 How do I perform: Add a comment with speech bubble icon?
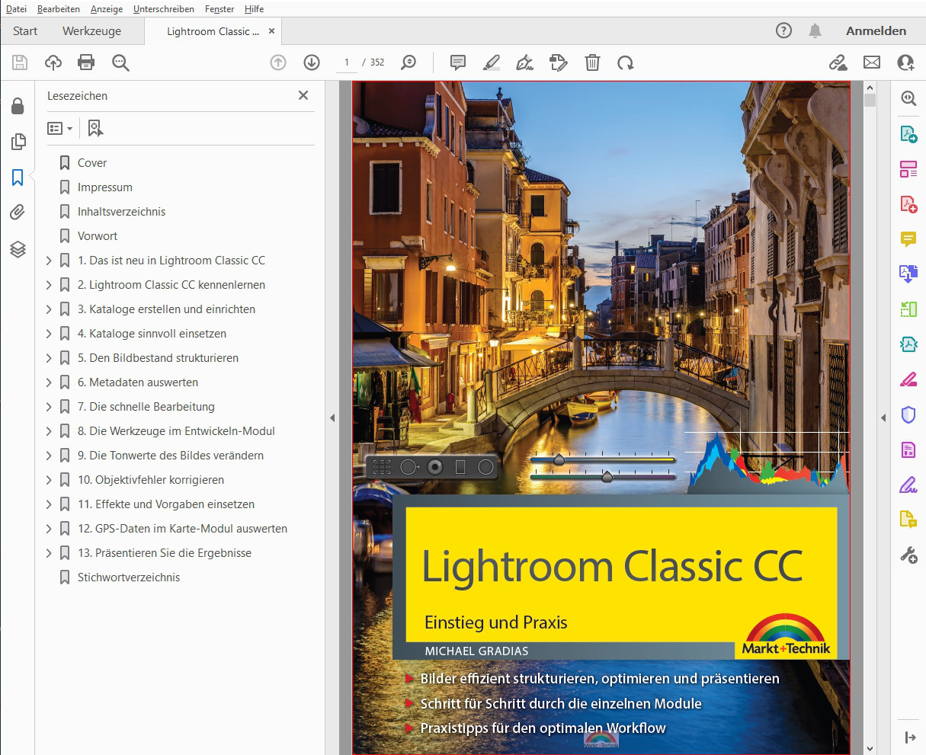(x=458, y=62)
